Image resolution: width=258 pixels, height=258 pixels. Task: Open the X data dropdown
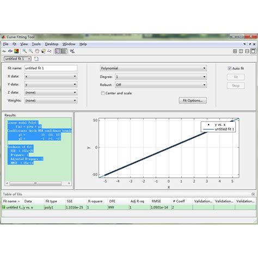point(51,76)
